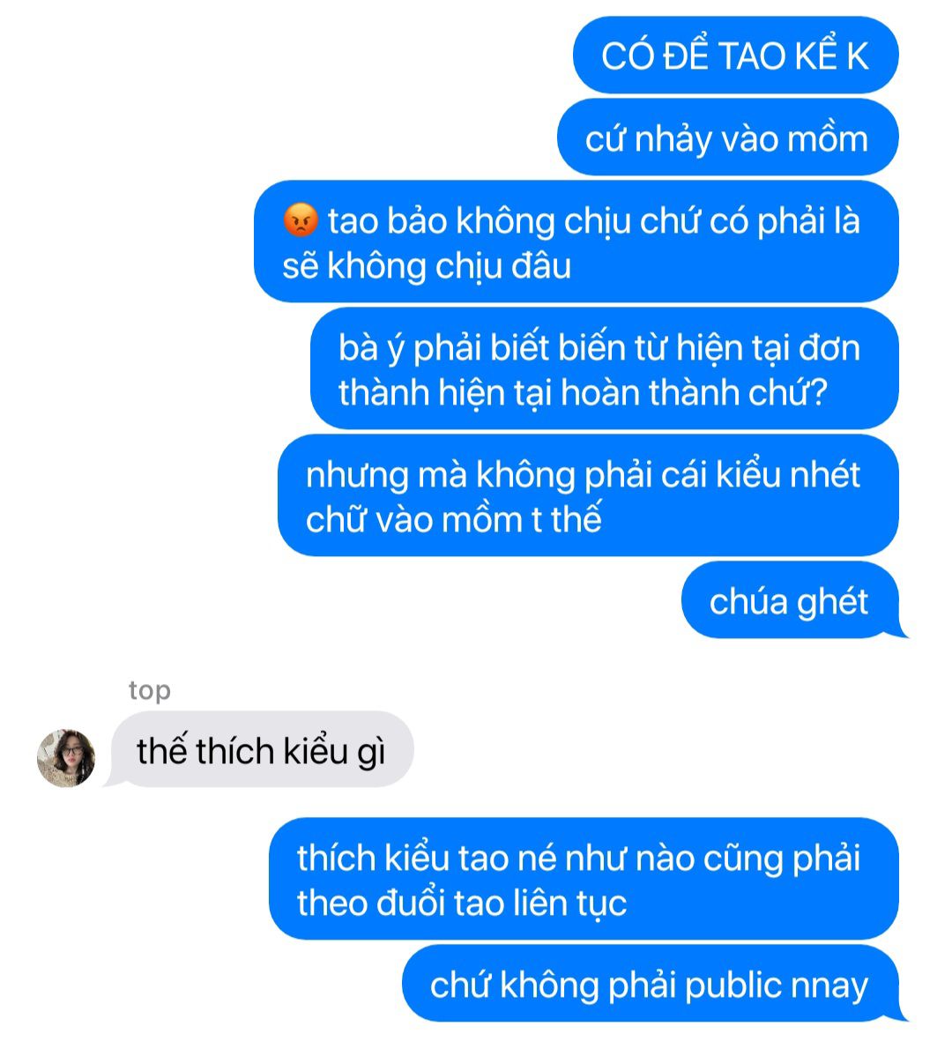This screenshot has width=952, height=1041.
Task: Tap message starting 'nhưng mà không phải'
Action: 588,495
